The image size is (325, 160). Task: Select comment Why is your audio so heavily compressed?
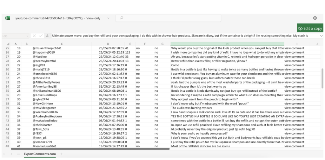(227, 133)
